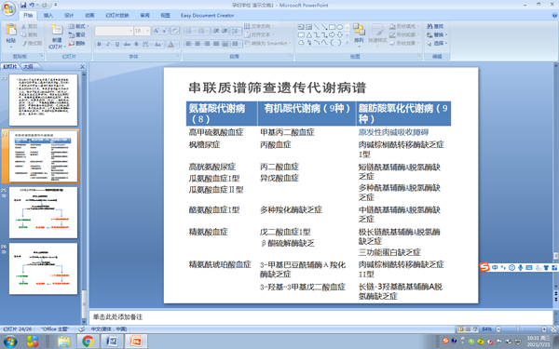Image resolution: width=559 pixels, height=349 pixels.
Task: Click the spell check status bar icon
Action: (82, 329)
